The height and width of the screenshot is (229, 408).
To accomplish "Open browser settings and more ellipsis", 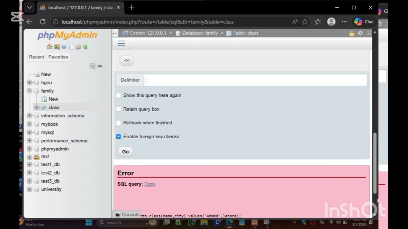I will click(344, 22).
